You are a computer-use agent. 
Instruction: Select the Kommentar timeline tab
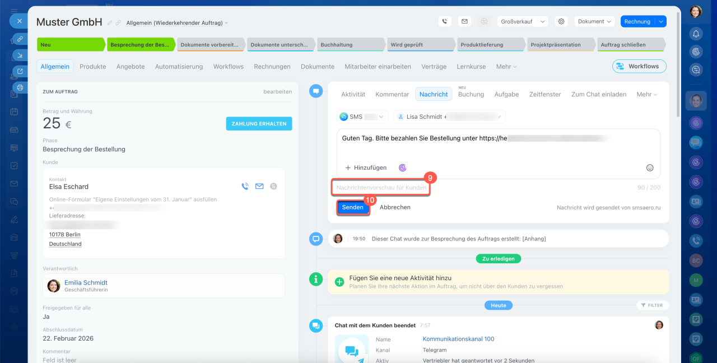pos(392,94)
